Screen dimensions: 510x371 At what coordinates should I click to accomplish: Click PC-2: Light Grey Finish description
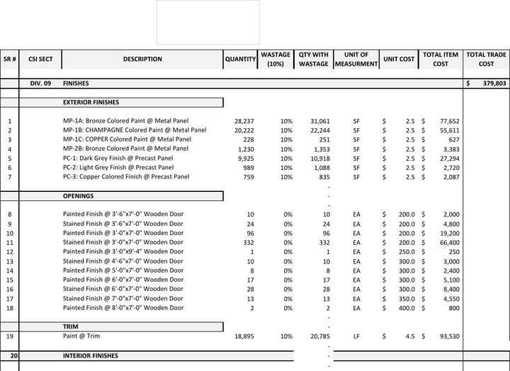coord(118,168)
